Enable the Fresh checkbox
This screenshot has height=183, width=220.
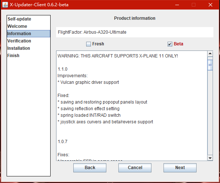88,44
